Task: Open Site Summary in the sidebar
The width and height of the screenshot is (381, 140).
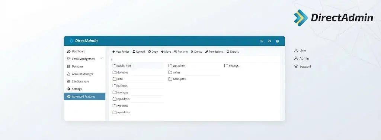Action: (x=84, y=82)
